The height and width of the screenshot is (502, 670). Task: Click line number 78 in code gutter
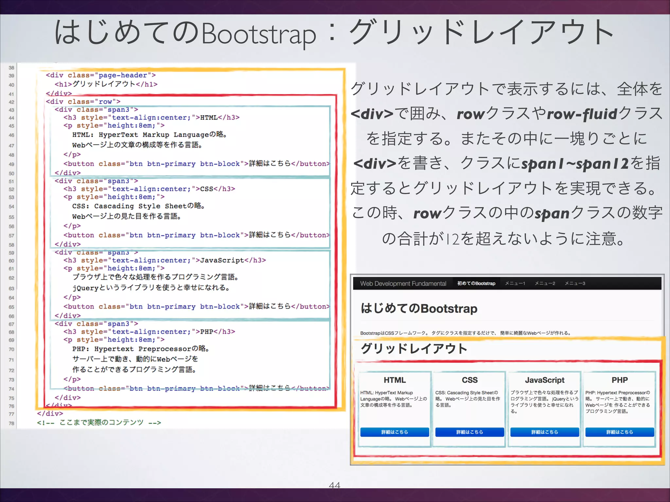pos(11,424)
